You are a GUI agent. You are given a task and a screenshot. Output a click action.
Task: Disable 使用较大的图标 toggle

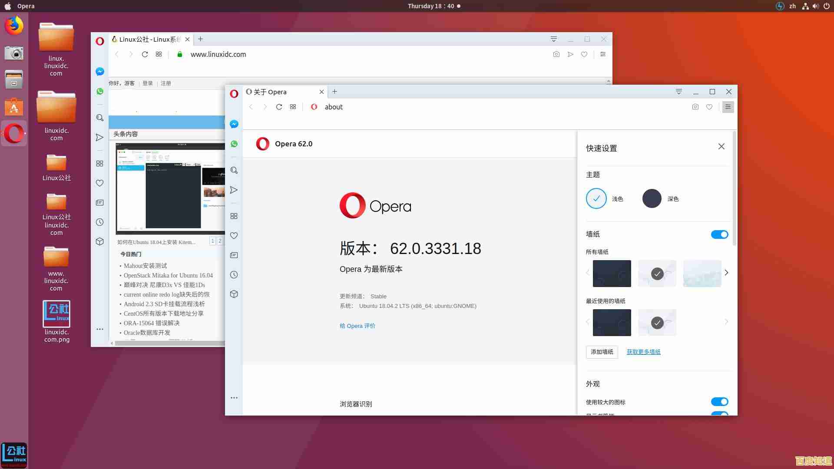[x=719, y=402]
